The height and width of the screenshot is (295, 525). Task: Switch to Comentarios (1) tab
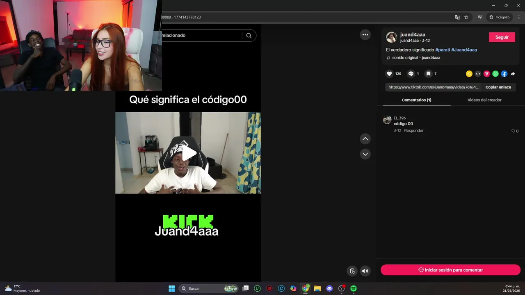pyautogui.click(x=416, y=100)
